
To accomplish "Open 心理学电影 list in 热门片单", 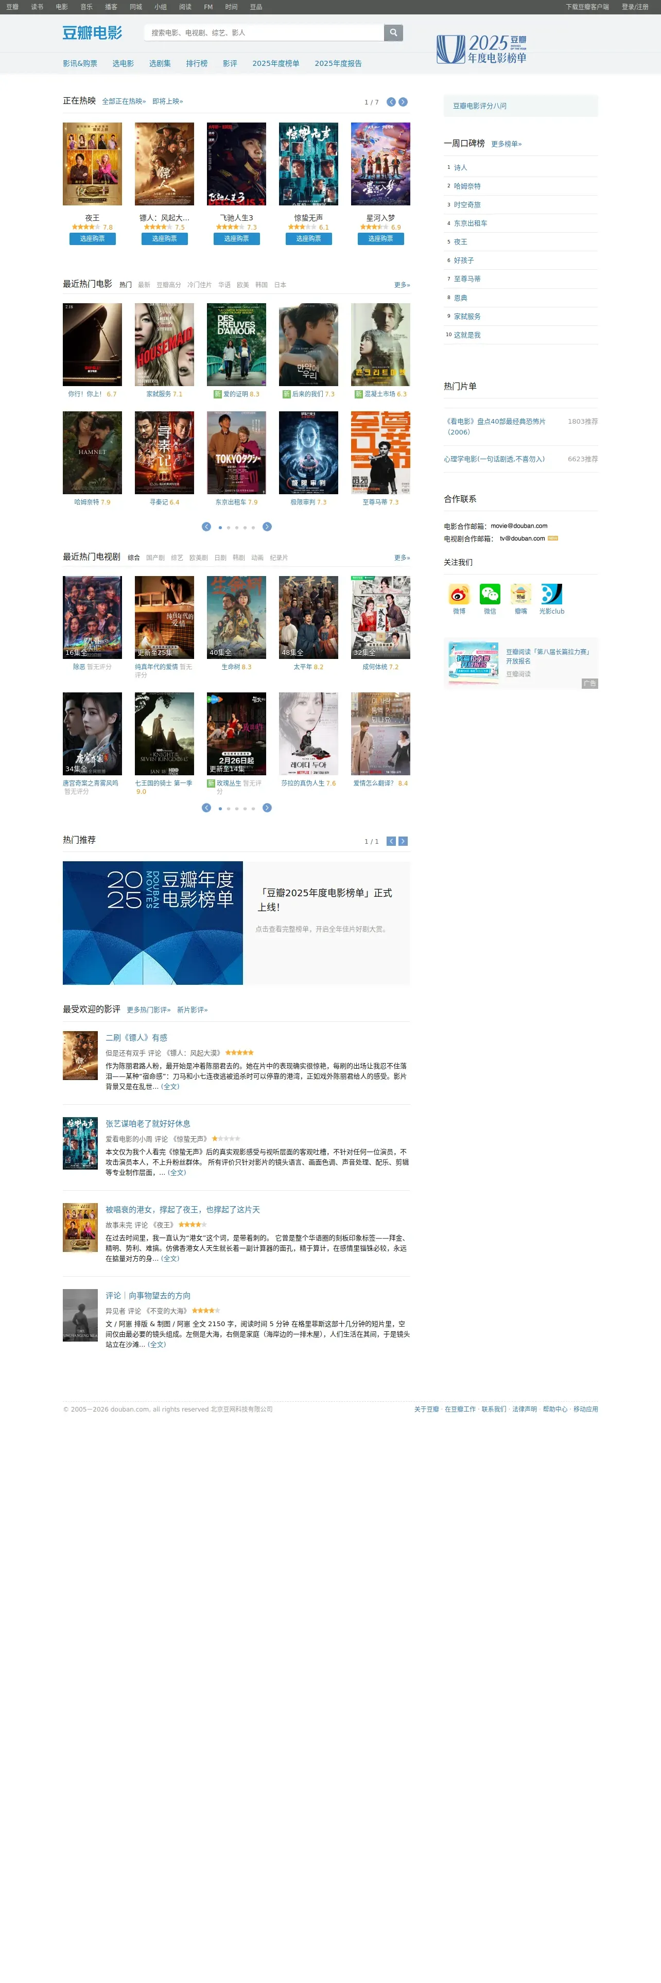I will 494,459.
